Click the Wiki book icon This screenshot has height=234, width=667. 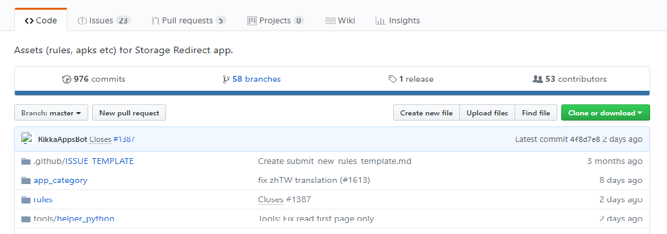[330, 21]
